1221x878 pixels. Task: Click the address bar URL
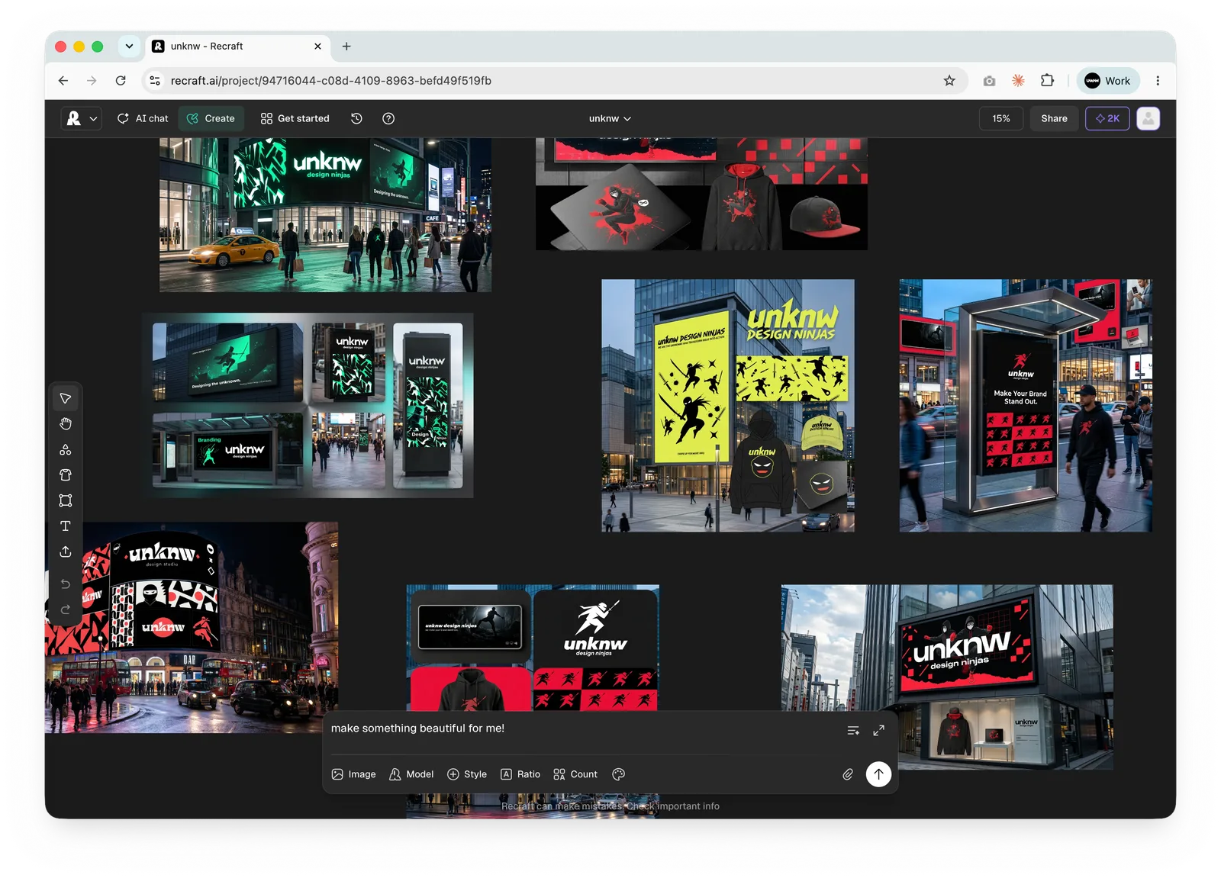(330, 81)
